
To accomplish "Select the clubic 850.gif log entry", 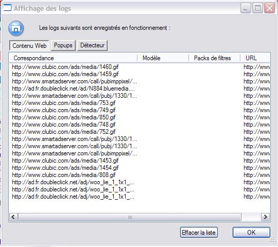I will 64,117.
